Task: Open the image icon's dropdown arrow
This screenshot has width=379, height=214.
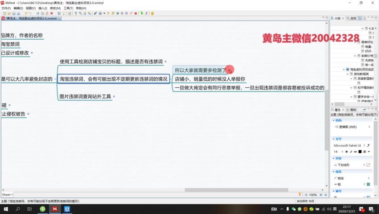Action: [x=104, y=13]
